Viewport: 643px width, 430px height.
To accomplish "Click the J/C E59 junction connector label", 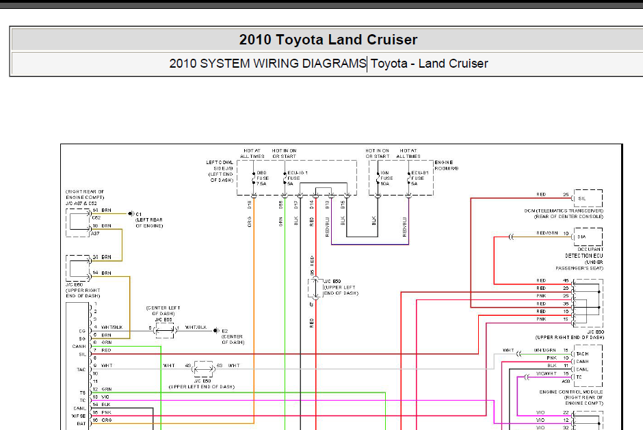I will [x=332, y=282].
